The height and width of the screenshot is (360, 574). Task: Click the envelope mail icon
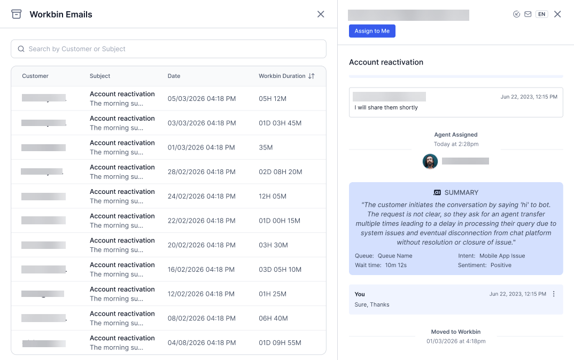(x=528, y=14)
